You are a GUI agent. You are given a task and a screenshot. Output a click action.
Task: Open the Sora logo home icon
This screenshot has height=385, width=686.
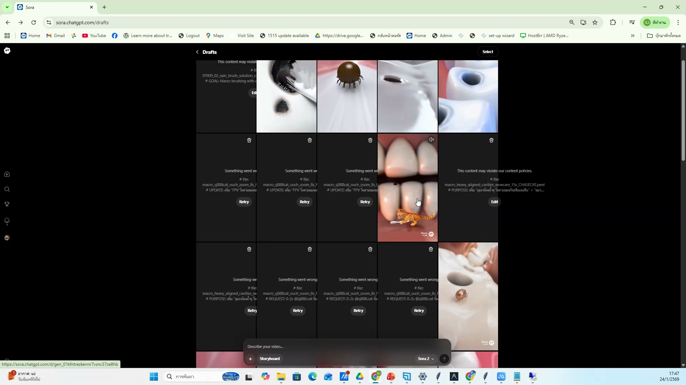click(x=7, y=51)
